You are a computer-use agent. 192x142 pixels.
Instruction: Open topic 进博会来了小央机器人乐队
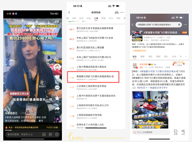coord(96,125)
